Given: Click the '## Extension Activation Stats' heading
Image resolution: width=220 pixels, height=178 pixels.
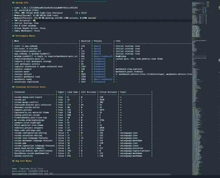Looking at the screenshot, I should 29,87.
